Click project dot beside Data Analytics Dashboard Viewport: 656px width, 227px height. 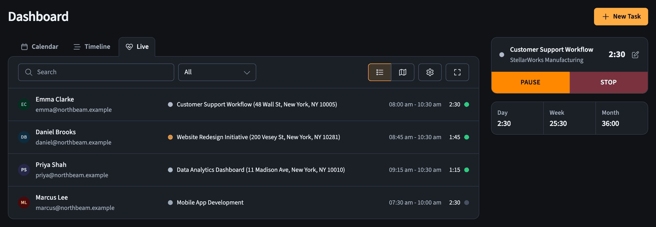click(x=170, y=170)
